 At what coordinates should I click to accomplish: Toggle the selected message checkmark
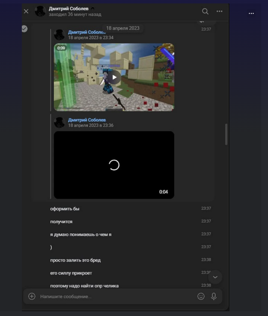(x=24, y=29)
